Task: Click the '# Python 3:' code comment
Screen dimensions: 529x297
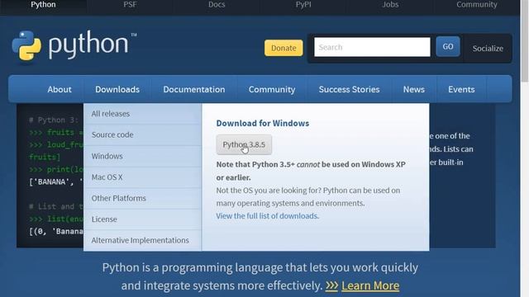Action: [x=54, y=120]
